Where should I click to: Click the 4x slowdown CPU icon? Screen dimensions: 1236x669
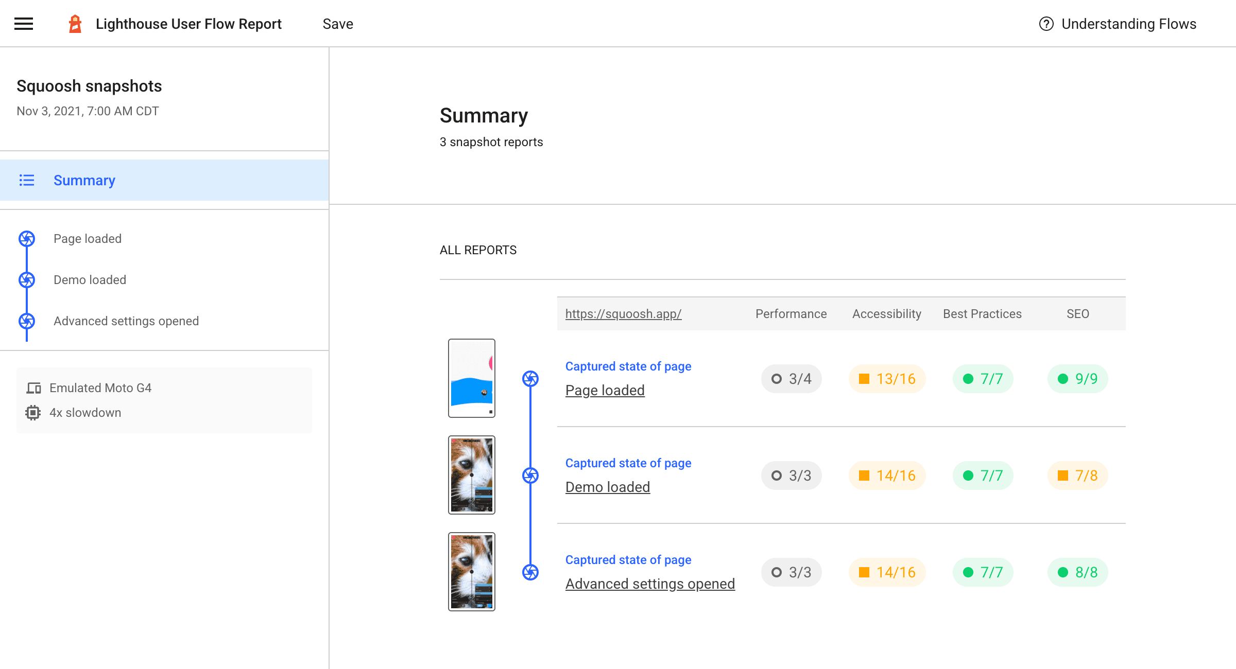[33, 413]
